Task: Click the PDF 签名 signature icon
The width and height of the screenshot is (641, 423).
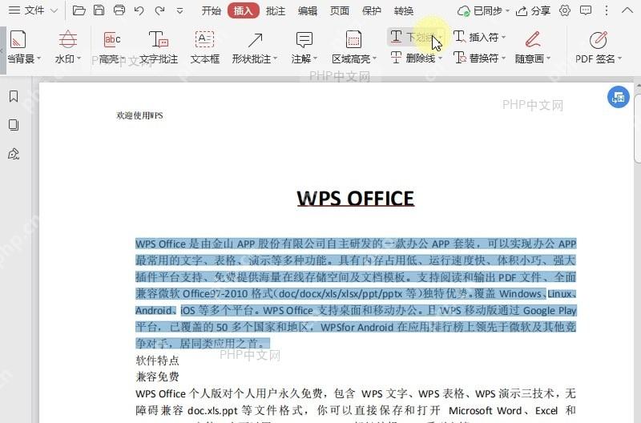Action: tap(598, 40)
